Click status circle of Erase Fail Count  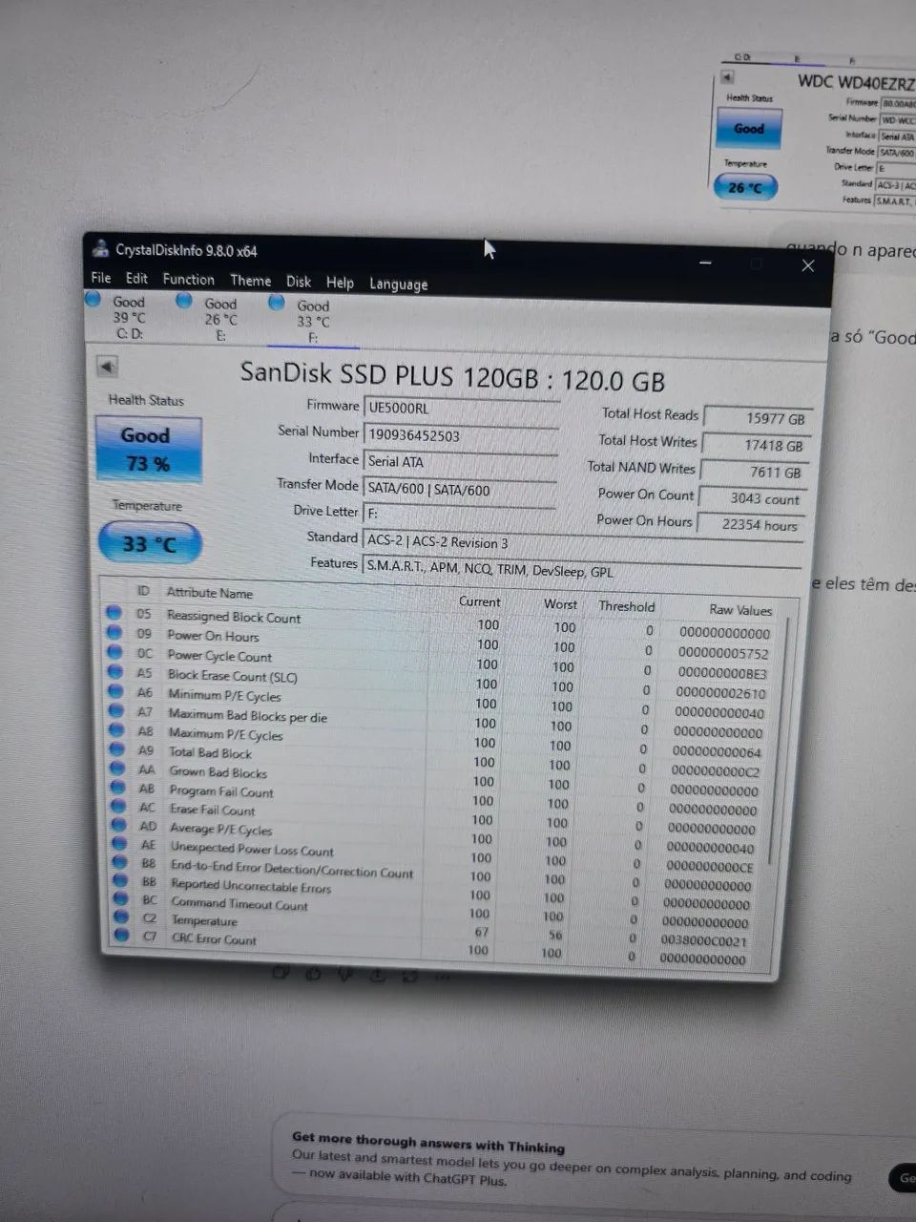pyautogui.click(x=119, y=806)
